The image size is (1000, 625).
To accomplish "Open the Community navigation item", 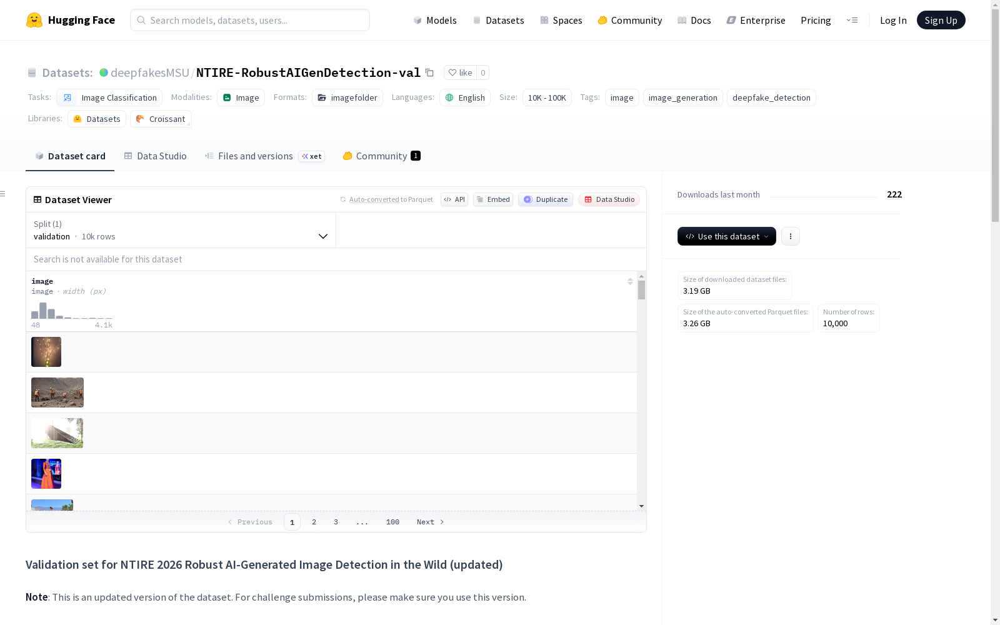I will 630,20.
